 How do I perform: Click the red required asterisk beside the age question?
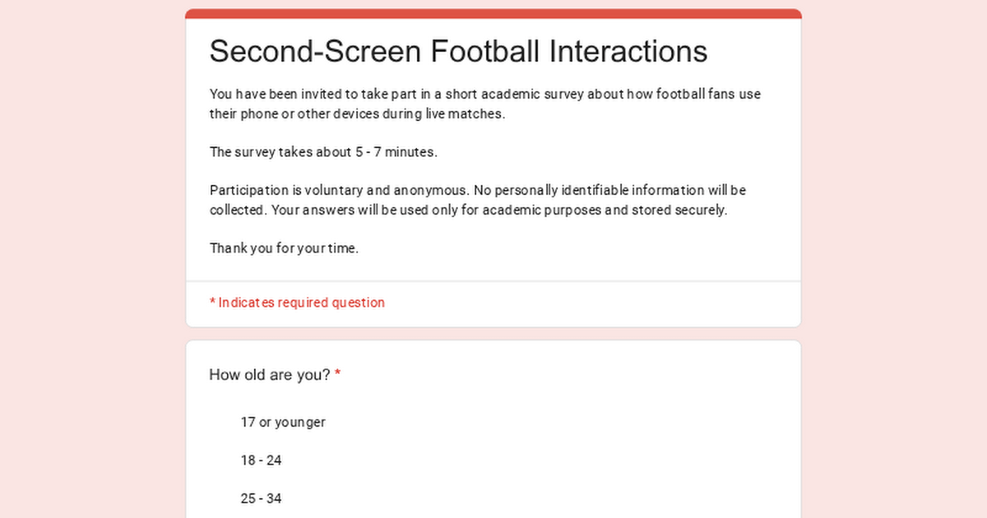[338, 375]
